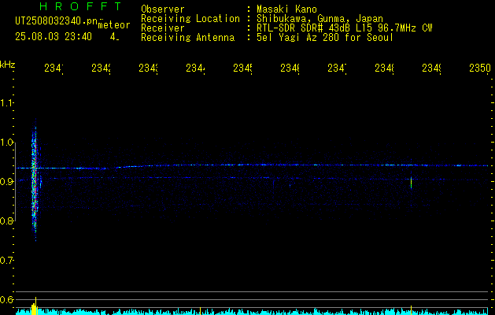Click the small green echo spike near 2348
The image size is (495, 315).
[411, 183]
